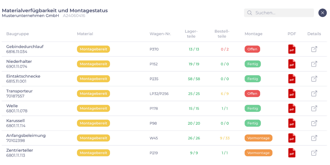Open details link for Welle
Viewport: 330px width, 165px height.
pos(314,108)
